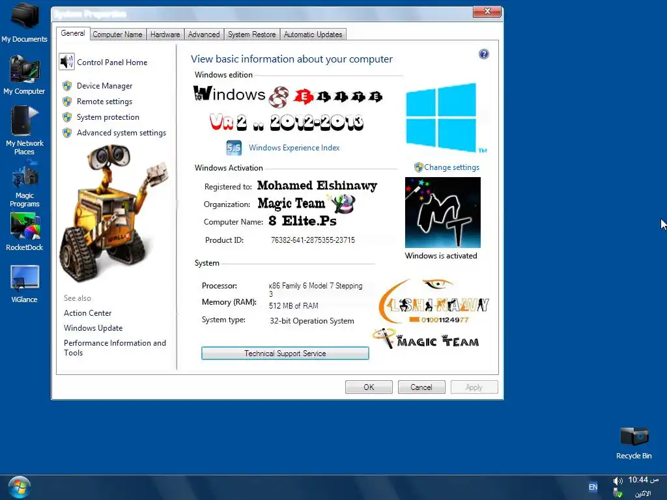Switch to the Advanced tab
The height and width of the screenshot is (500, 667).
point(204,35)
